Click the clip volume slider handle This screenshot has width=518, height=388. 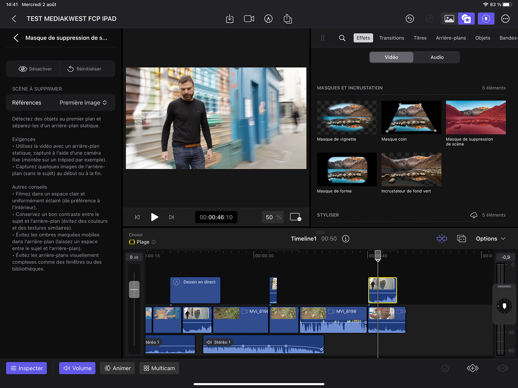(134, 290)
